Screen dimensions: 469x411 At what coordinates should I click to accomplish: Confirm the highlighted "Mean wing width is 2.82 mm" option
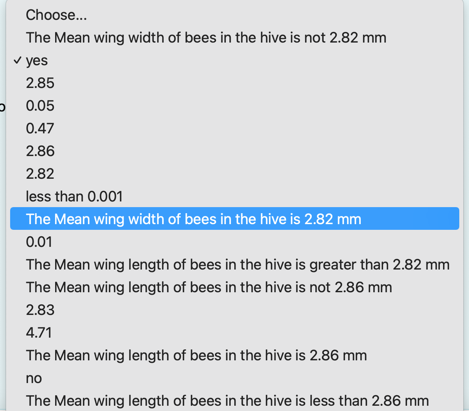(x=193, y=219)
